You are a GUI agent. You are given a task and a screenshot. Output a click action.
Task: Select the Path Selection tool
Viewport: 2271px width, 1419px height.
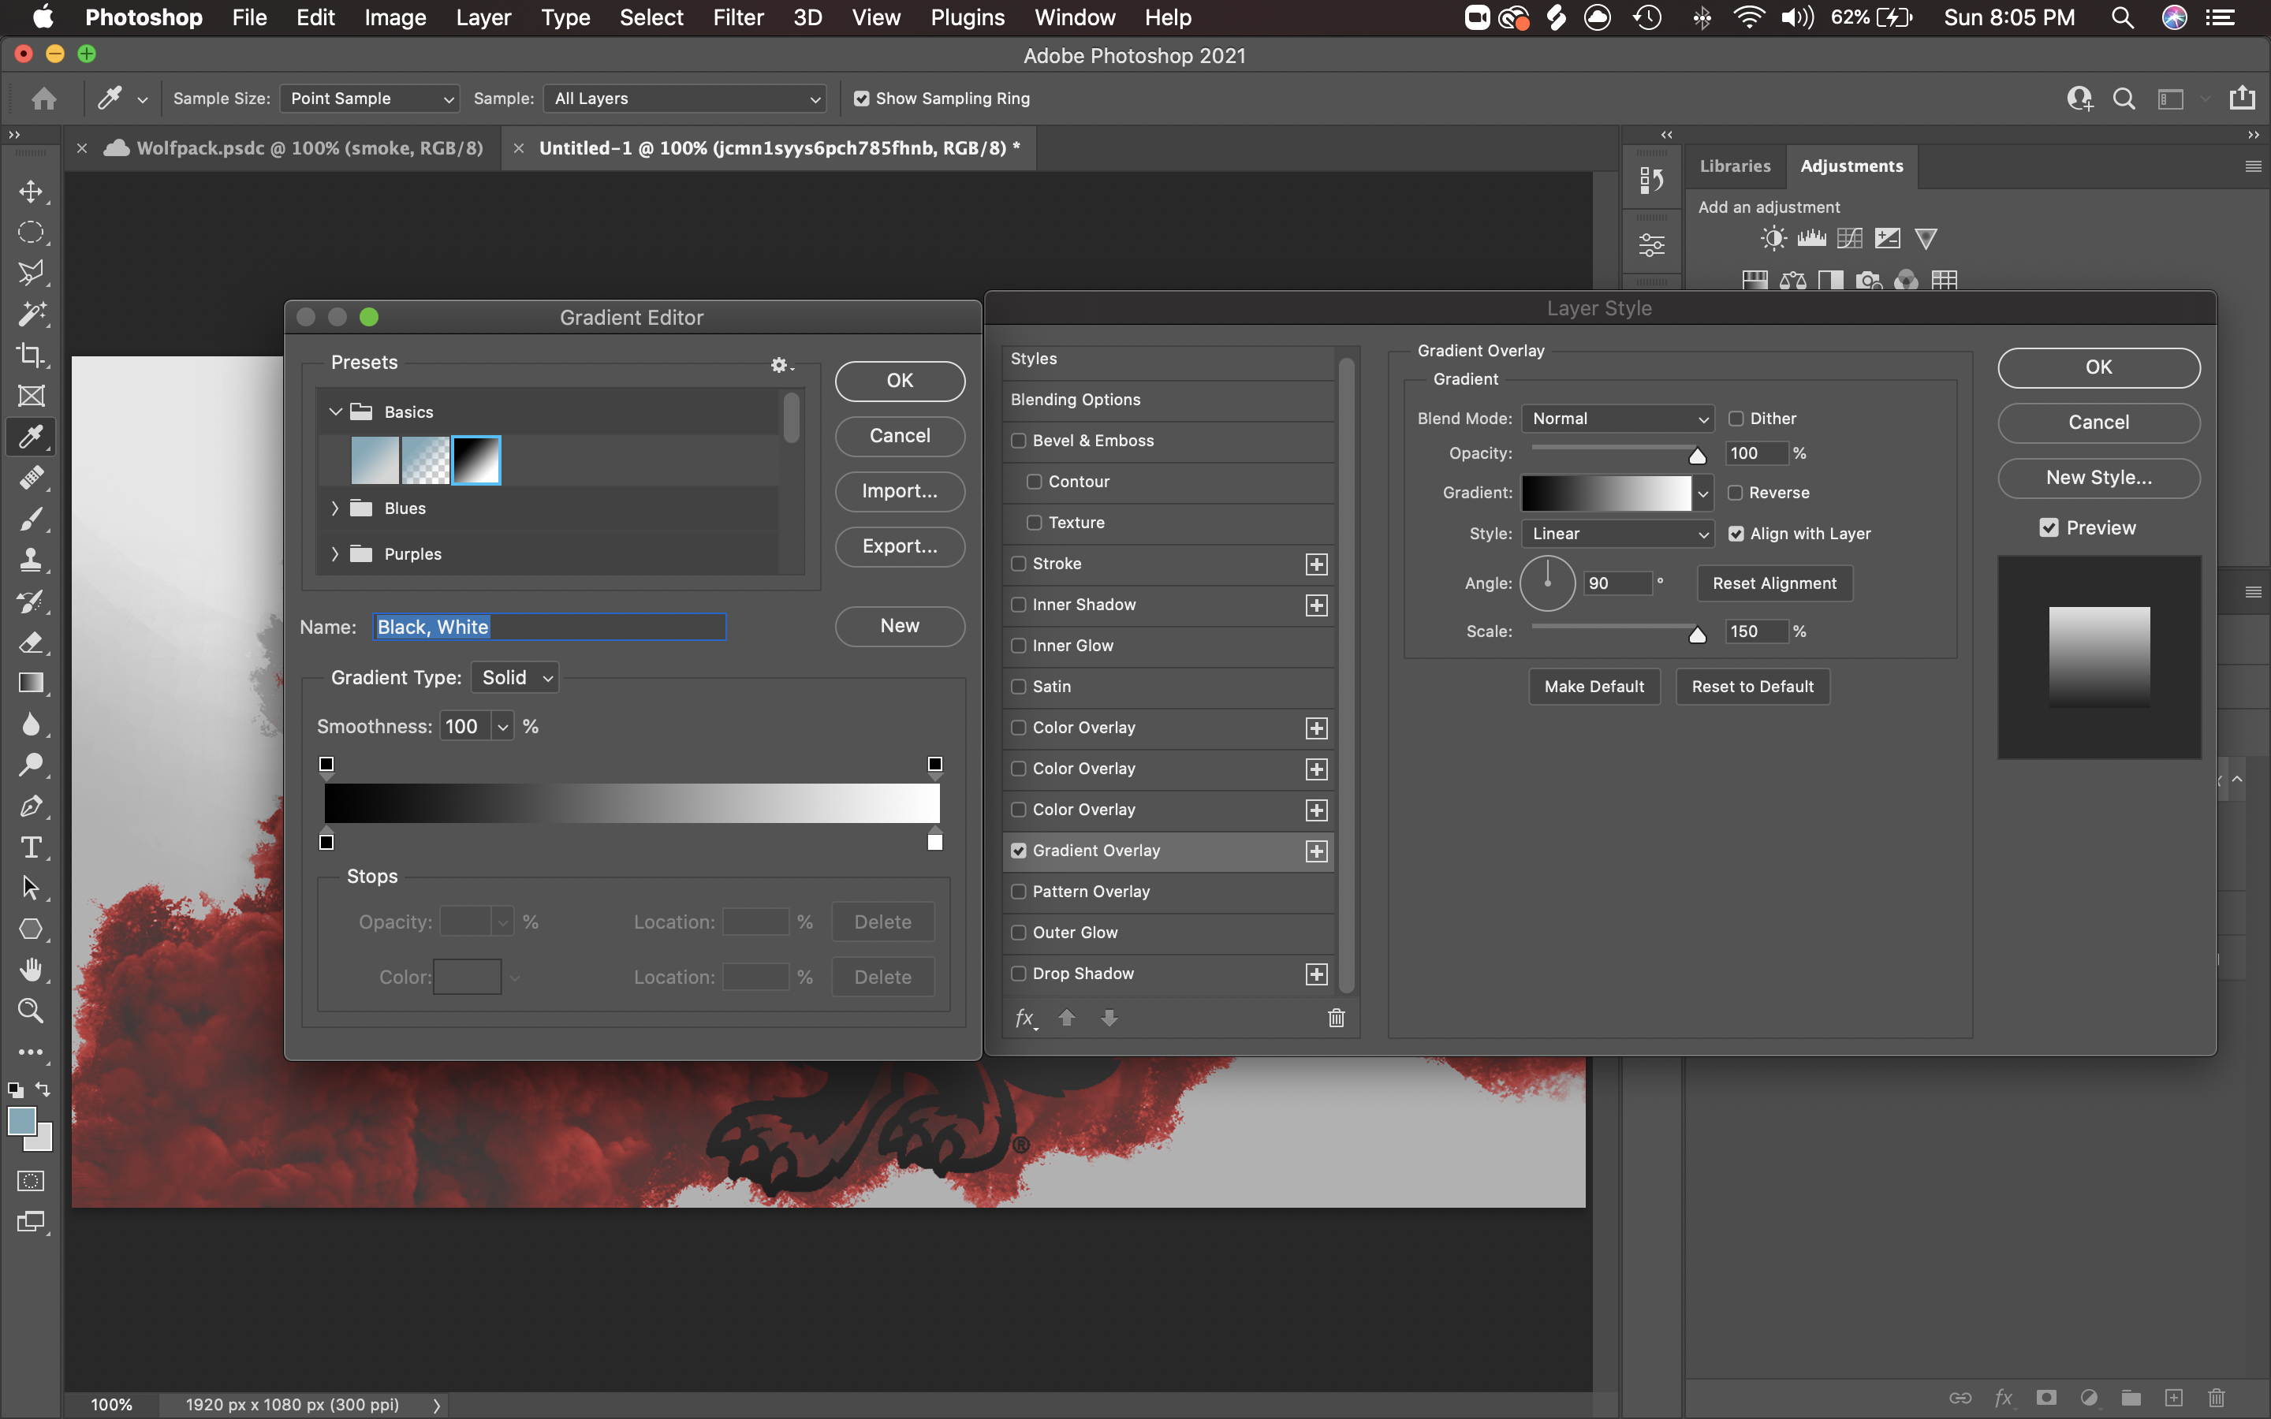pyautogui.click(x=31, y=888)
